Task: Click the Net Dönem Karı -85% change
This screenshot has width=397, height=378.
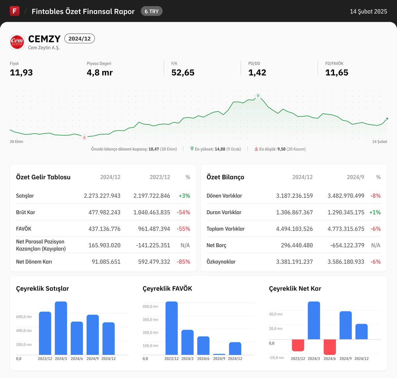Action: 184,262
